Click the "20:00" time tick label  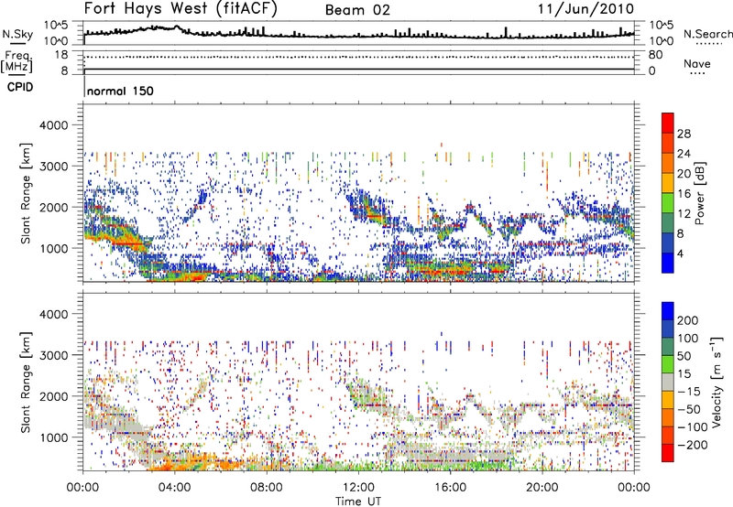tap(542, 488)
